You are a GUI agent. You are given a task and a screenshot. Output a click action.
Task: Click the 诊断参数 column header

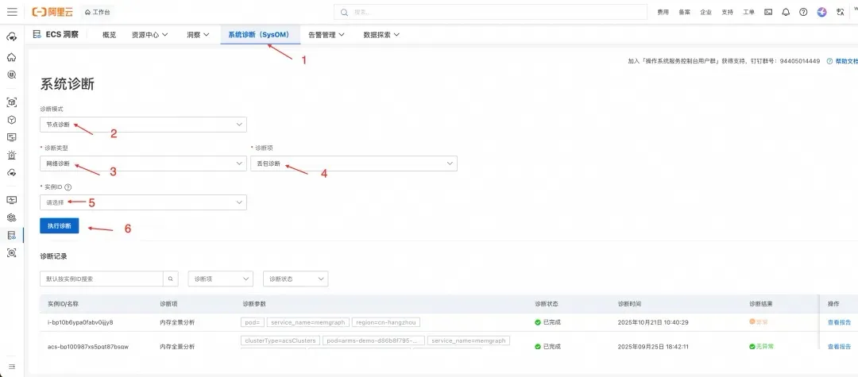[254, 304]
